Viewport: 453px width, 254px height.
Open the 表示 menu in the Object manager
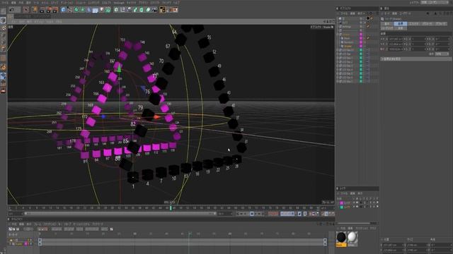[361, 13]
